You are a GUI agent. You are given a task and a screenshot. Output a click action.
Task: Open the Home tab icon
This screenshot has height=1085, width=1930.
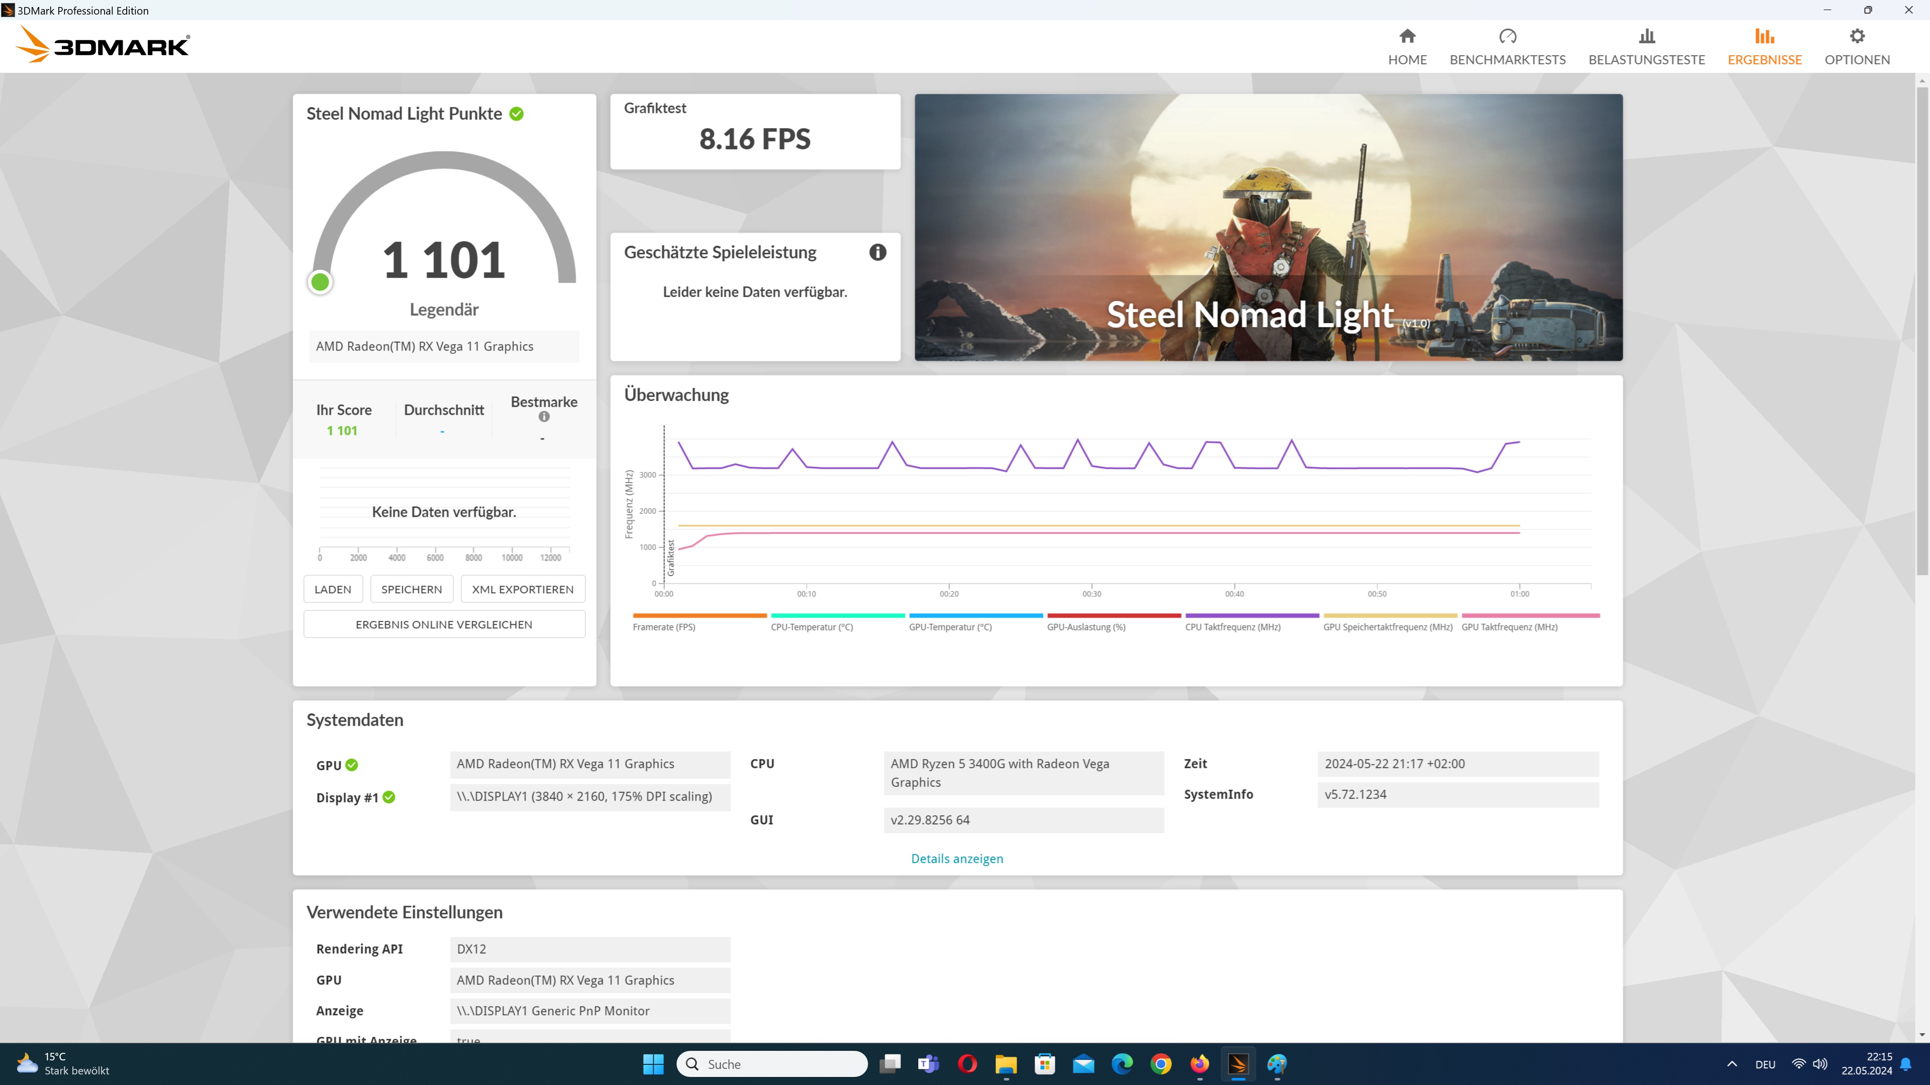coord(1407,36)
